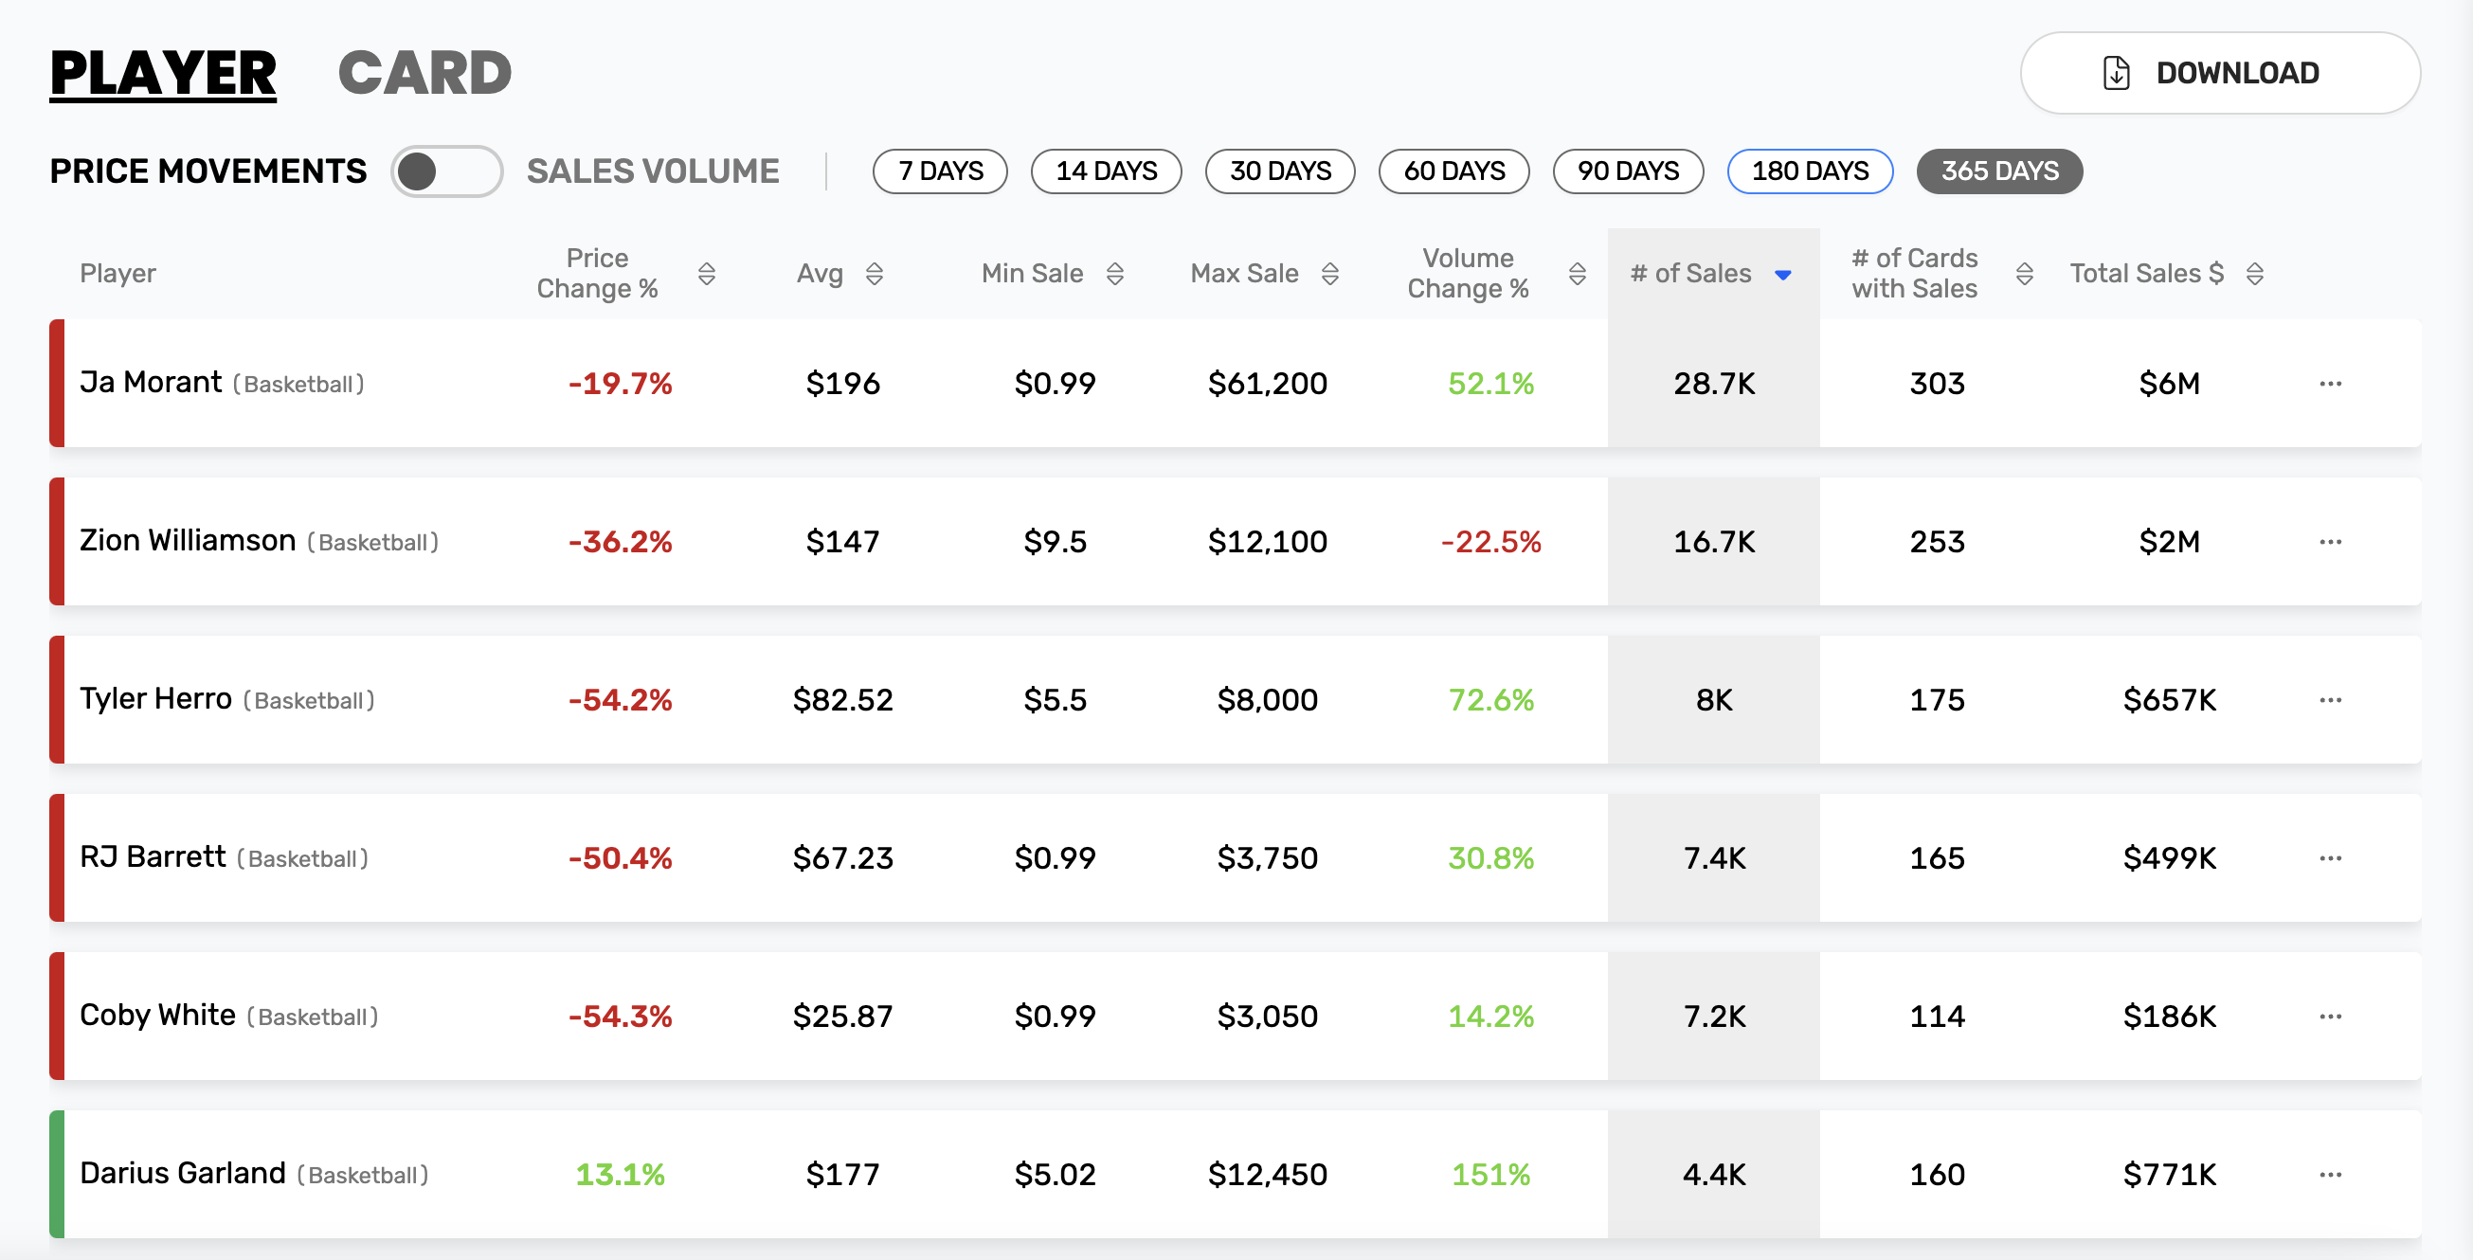Open Coby White player row
This screenshot has width=2473, height=1260.
(1236, 1017)
